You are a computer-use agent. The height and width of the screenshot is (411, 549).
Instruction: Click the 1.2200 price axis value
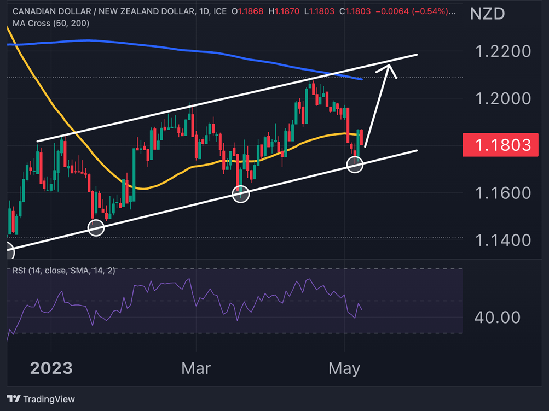(503, 52)
